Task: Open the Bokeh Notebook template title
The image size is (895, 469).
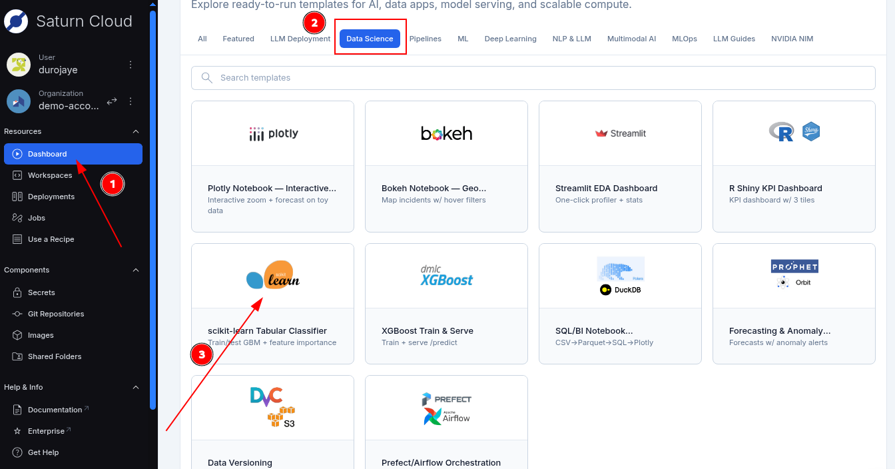Action: (434, 189)
